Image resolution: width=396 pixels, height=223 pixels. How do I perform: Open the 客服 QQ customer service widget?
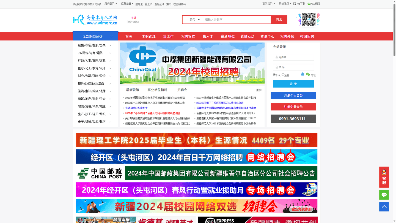pos(384,177)
